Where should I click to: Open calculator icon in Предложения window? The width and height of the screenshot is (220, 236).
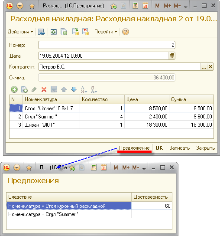94,167
